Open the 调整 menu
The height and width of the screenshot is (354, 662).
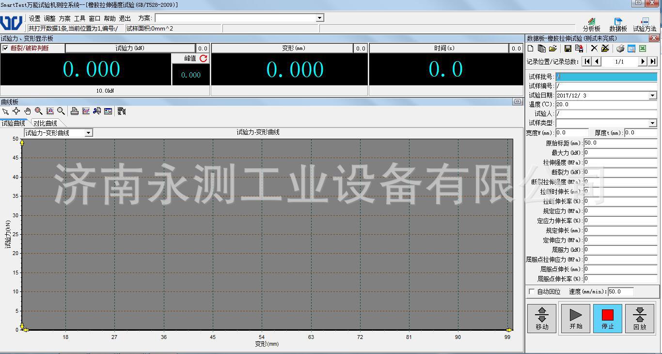coord(50,18)
